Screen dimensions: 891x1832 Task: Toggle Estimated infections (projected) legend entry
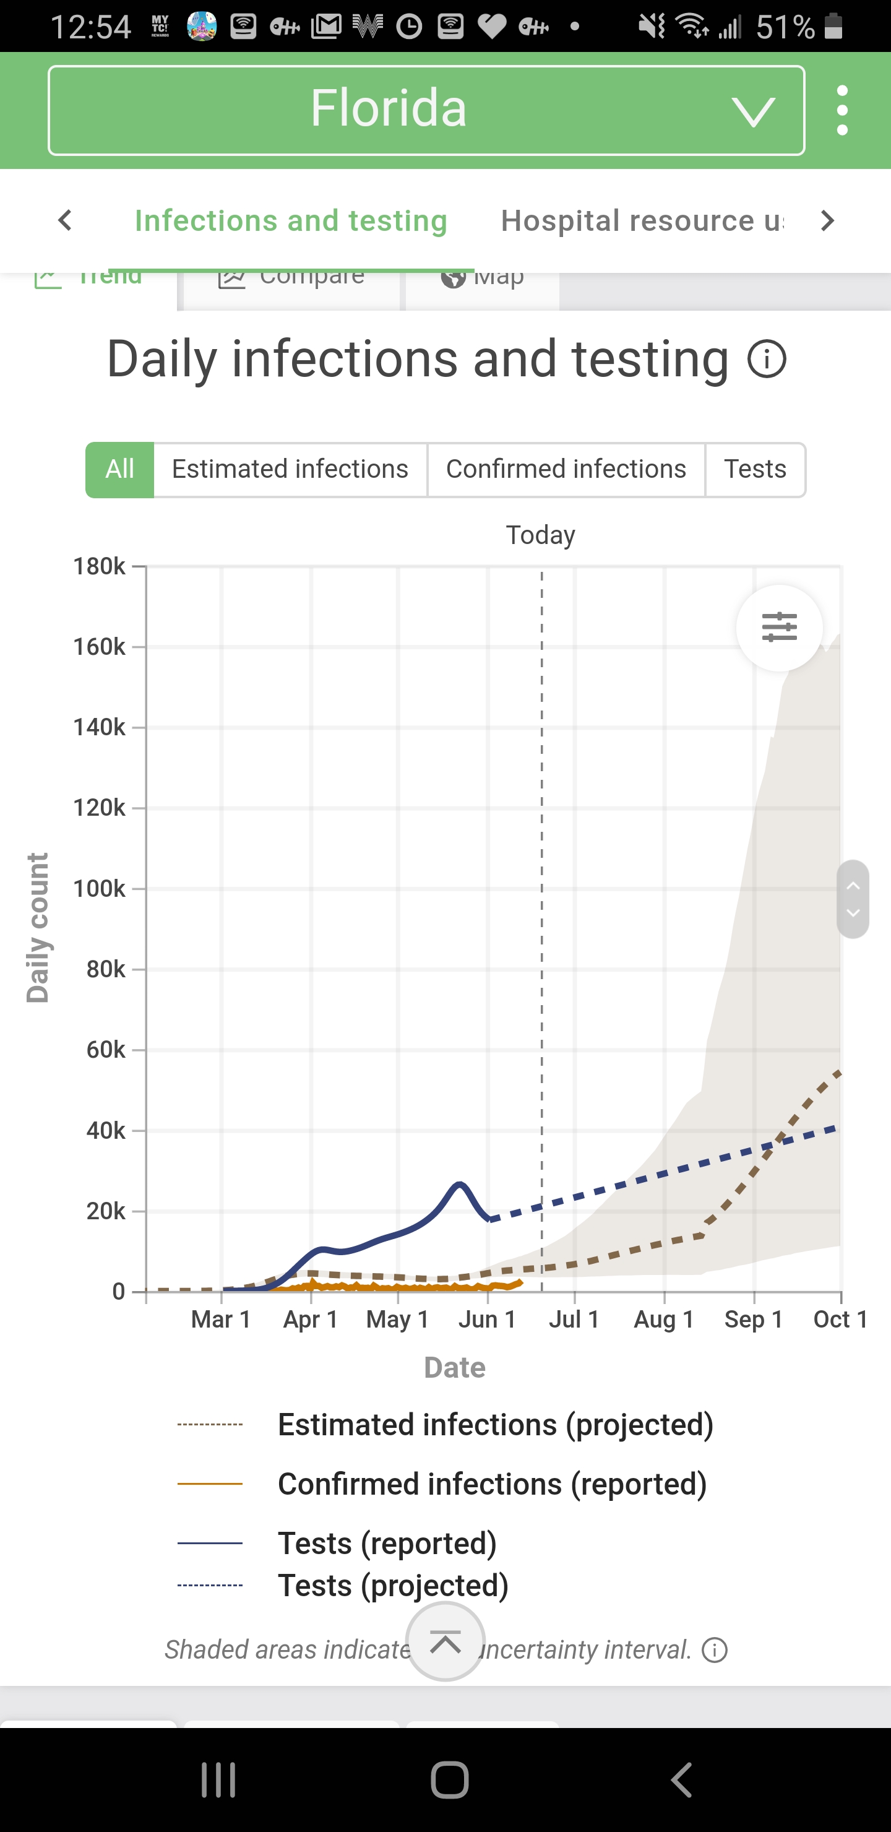pos(495,1425)
